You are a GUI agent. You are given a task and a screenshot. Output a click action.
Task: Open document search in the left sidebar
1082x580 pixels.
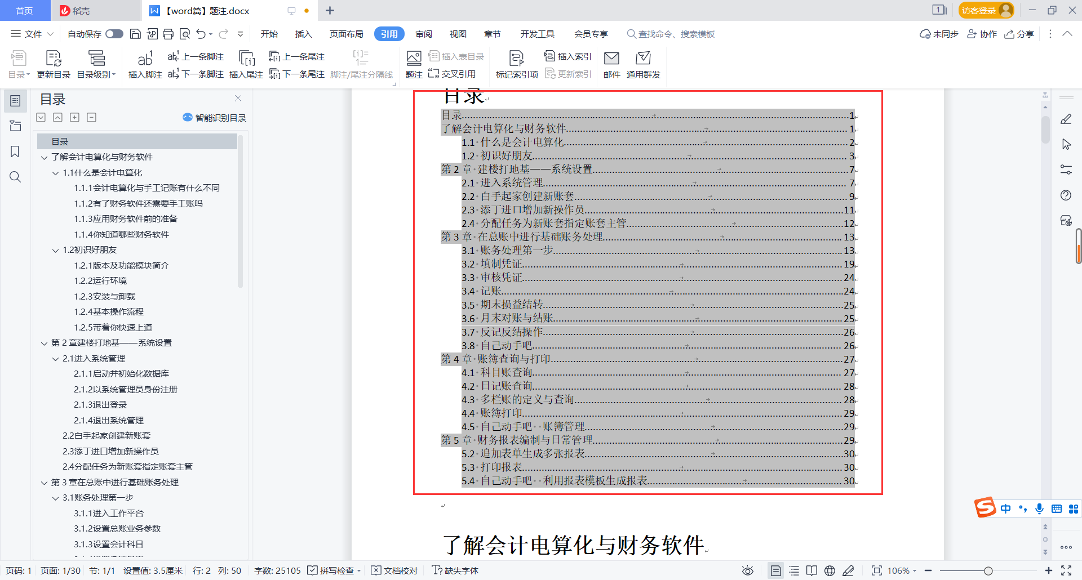pyautogui.click(x=15, y=177)
